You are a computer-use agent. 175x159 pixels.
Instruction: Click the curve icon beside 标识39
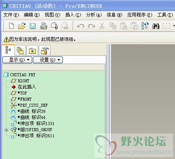[13, 111]
